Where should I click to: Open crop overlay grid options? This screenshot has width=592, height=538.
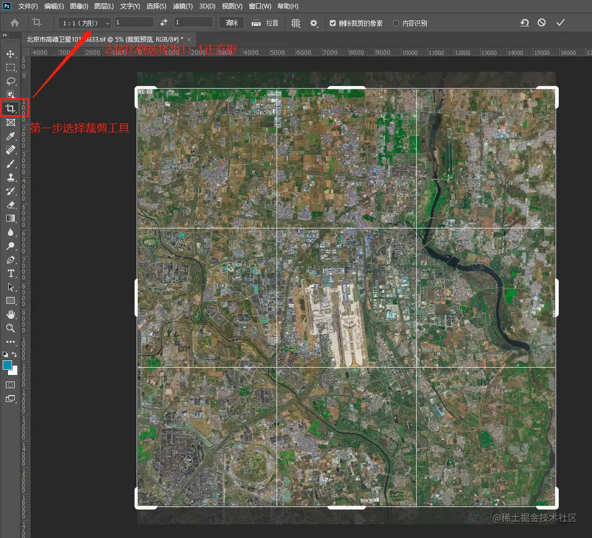(x=296, y=23)
